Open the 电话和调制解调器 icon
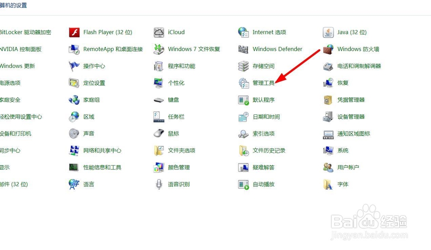The height and width of the screenshot is (250, 431). click(328, 66)
